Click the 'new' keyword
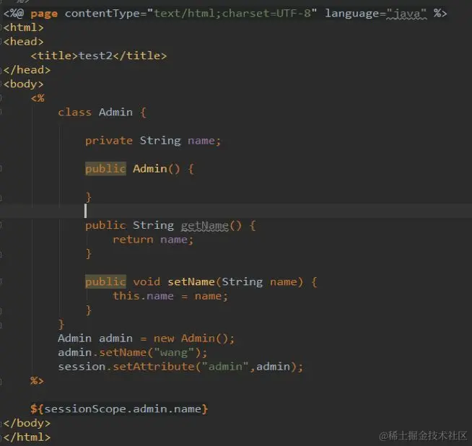This screenshot has height=446, width=472. pyautogui.click(x=164, y=338)
